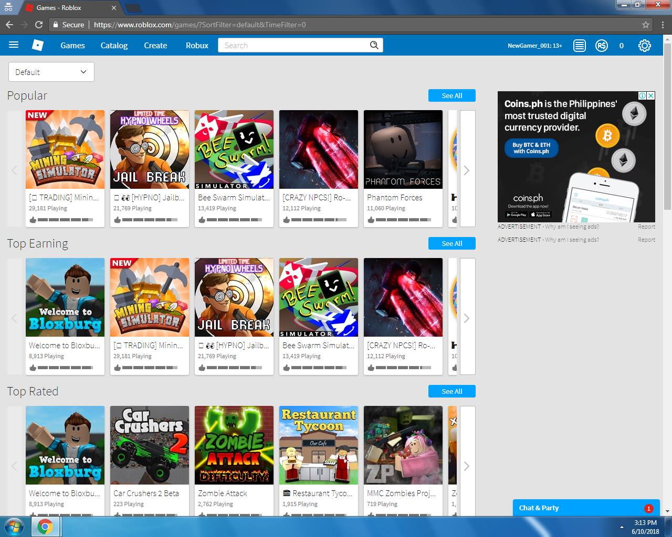
Task: Open Bee Swarm Simulator in Popular
Action: point(234,149)
